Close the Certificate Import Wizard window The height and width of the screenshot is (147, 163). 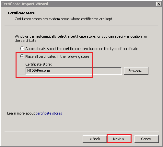pos(159,4)
